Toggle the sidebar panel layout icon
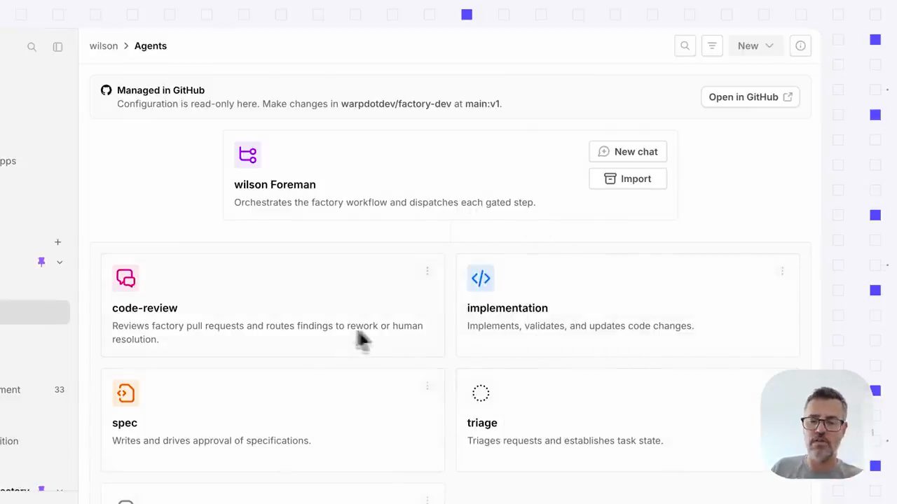This screenshot has height=504, width=897. 57,47
